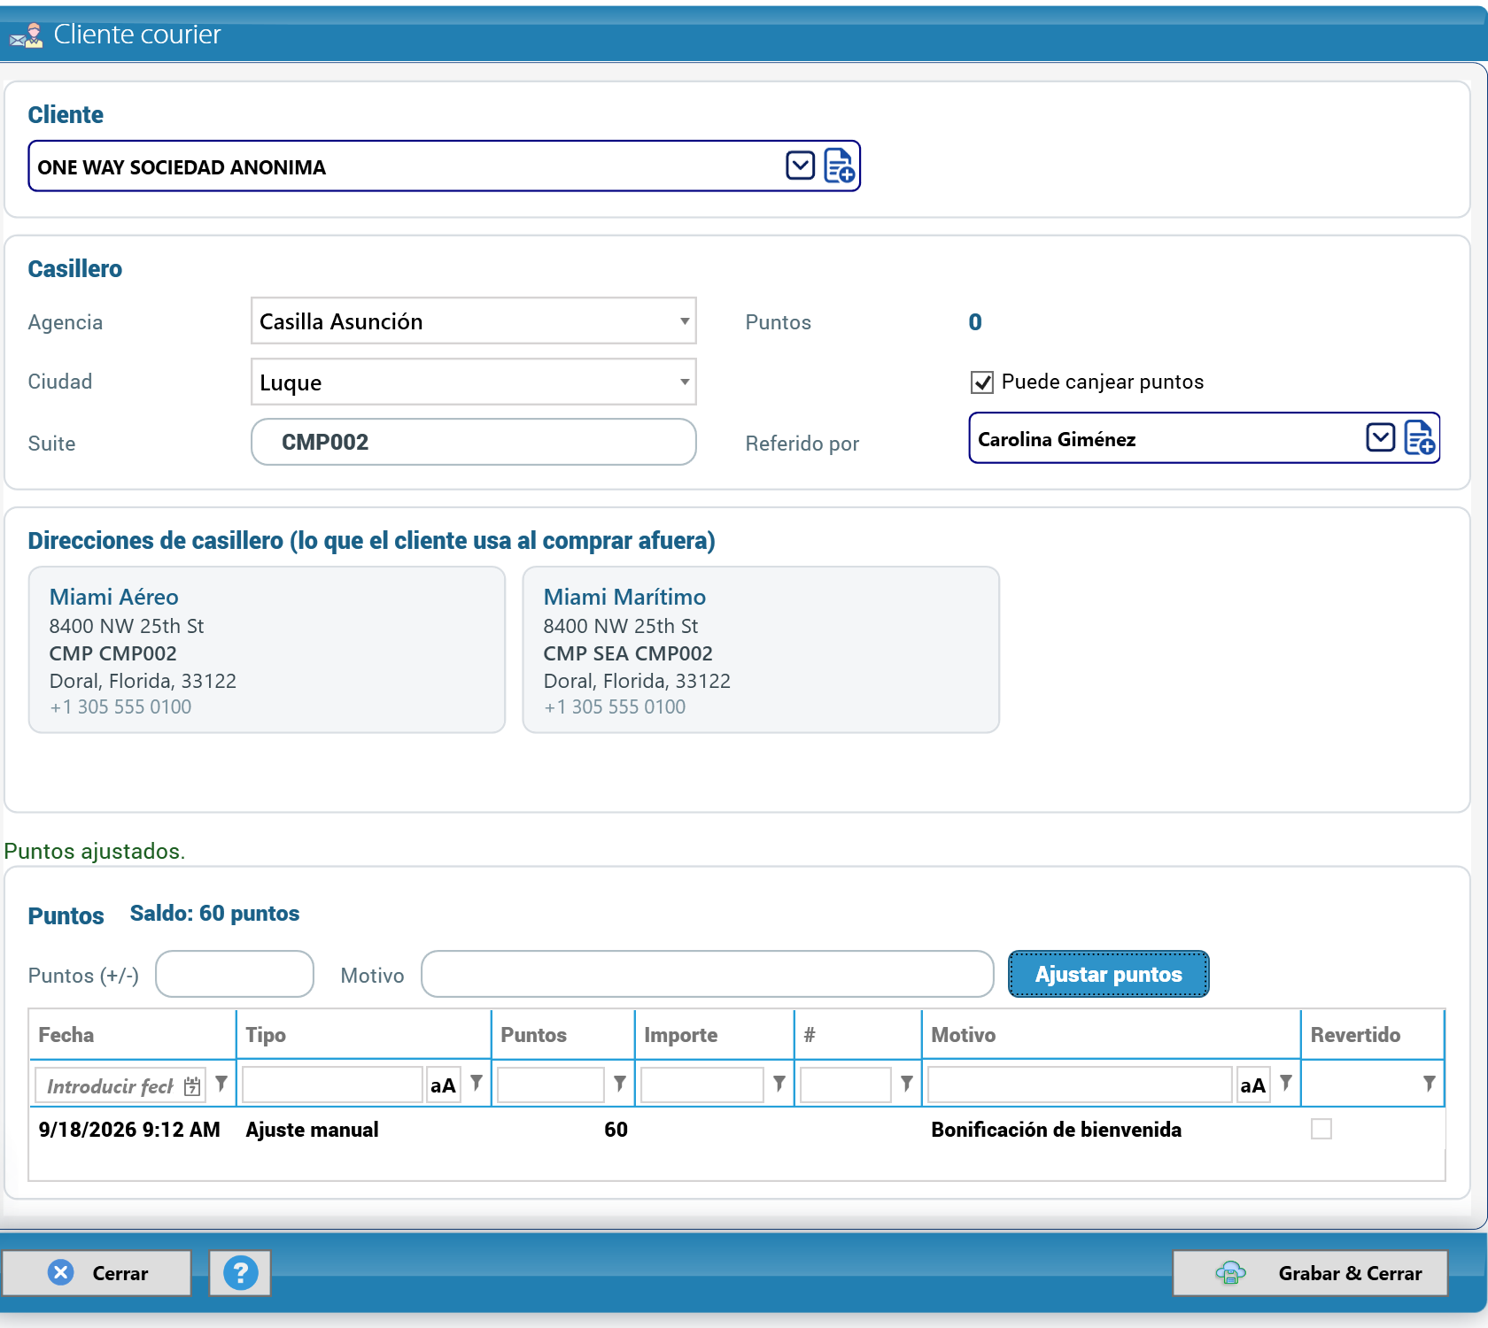Expand the Ciudad combo box

684,382
